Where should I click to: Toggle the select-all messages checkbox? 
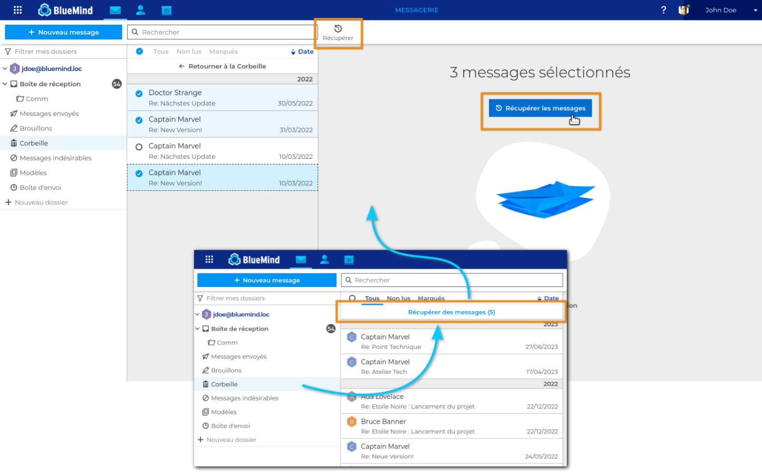point(139,52)
